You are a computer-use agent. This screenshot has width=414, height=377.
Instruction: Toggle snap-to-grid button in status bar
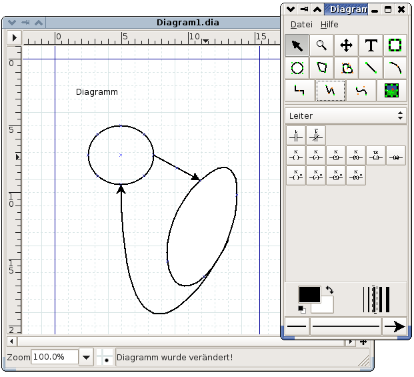click(x=104, y=357)
